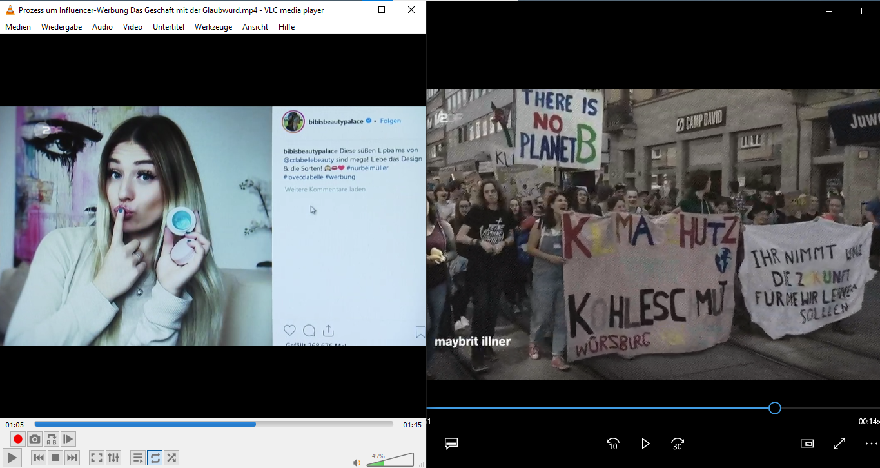The width and height of the screenshot is (880, 468).
Task: Advance video frame by frame
Action: click(x=68, y=440)
